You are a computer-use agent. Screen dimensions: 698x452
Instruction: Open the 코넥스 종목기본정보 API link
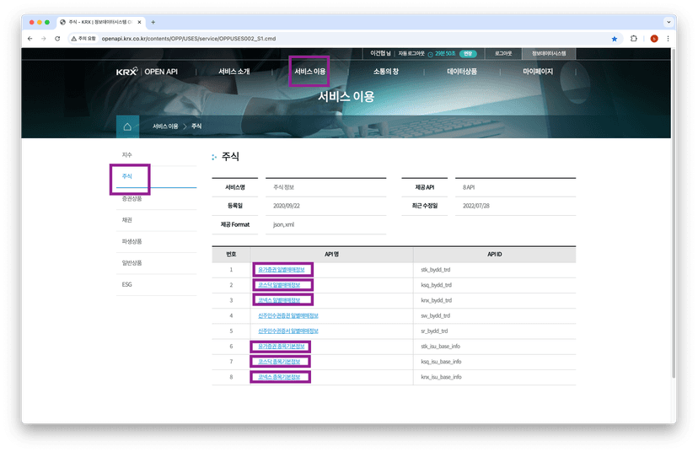pos(279,377)
